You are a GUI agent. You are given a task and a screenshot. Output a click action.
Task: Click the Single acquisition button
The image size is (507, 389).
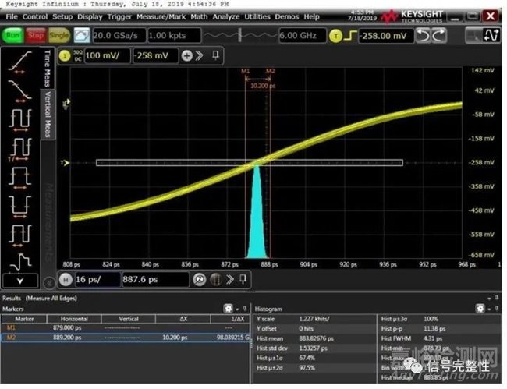(59, 35)
